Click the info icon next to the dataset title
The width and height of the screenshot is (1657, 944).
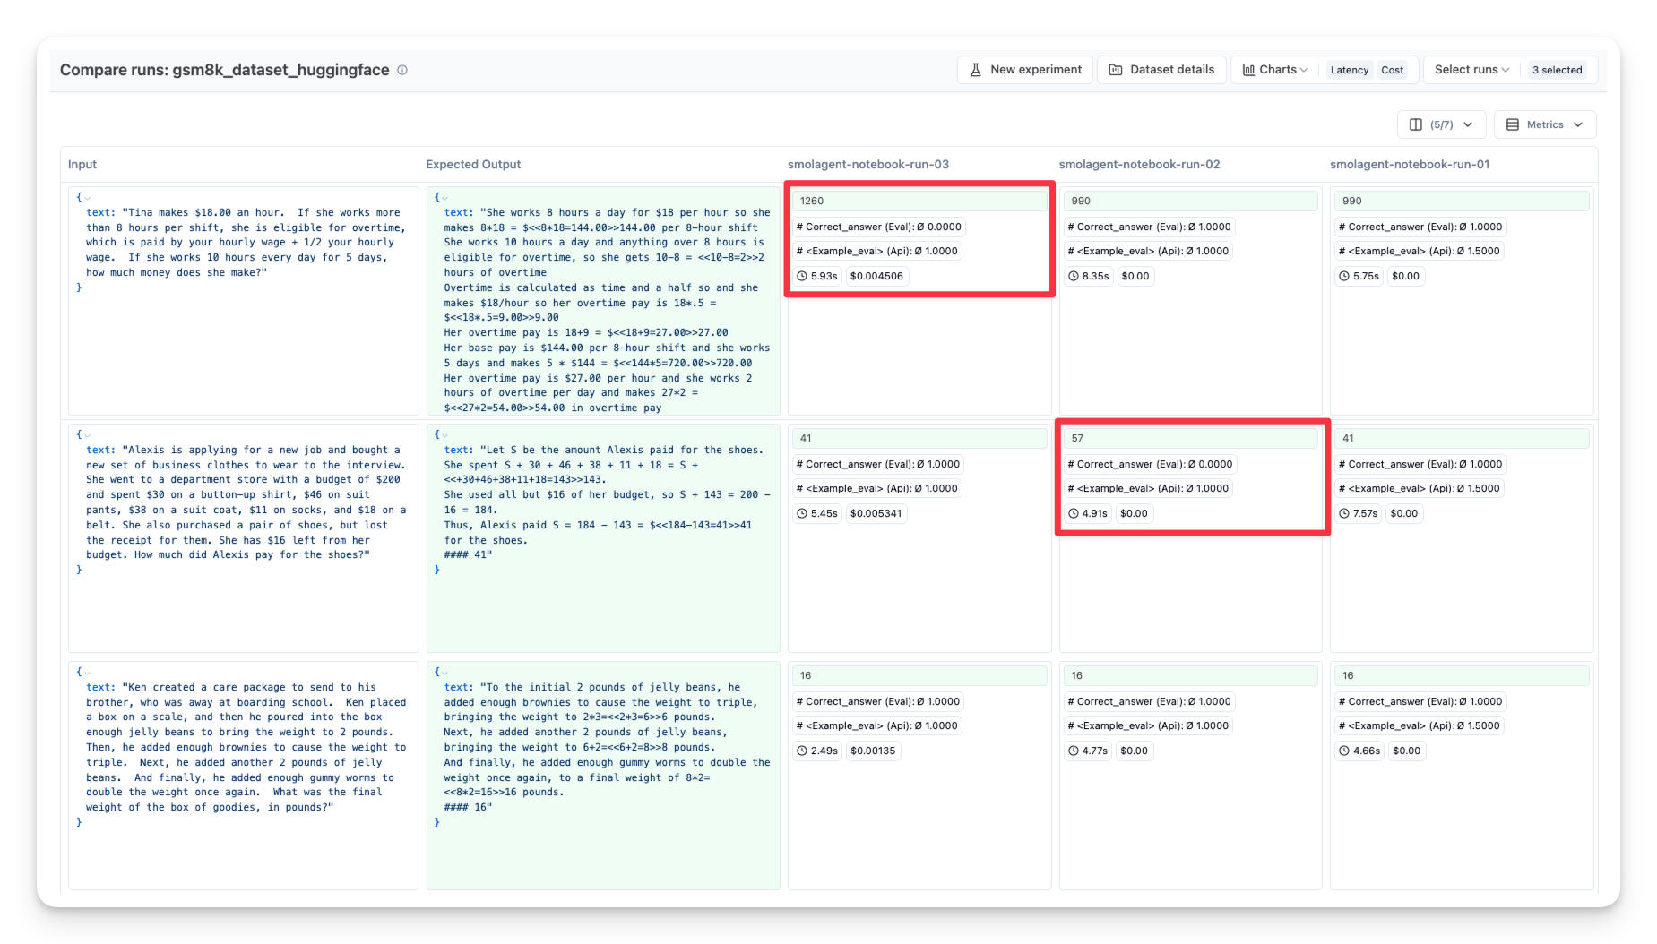click(402, 70)
